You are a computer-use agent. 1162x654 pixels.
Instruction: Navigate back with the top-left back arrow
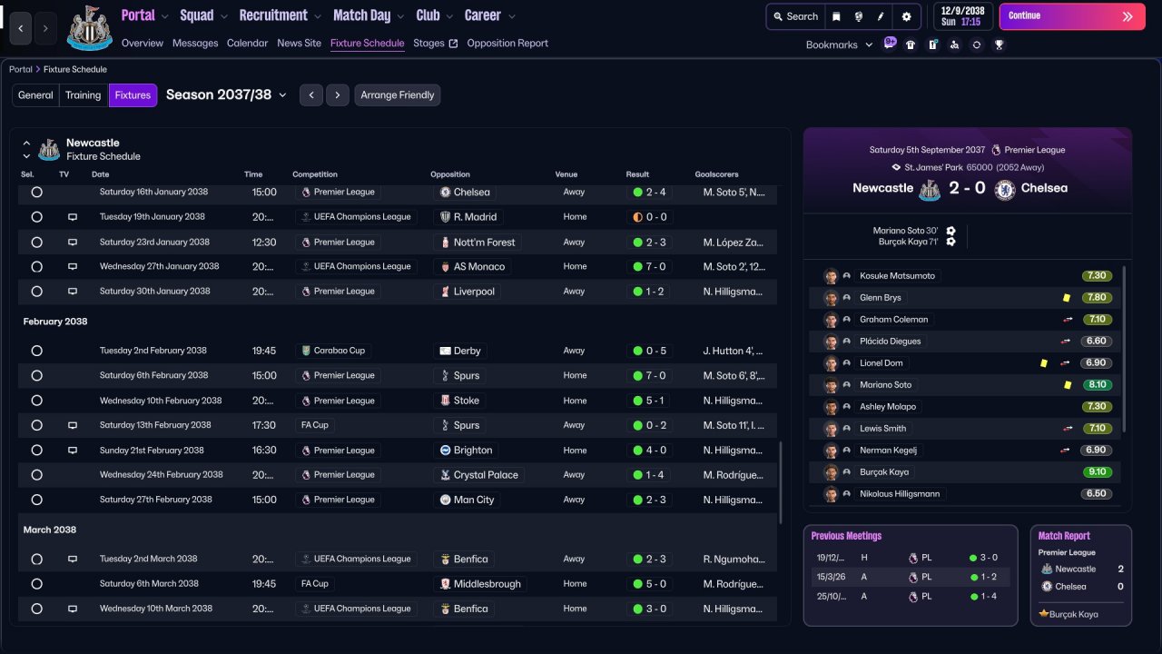pos(20,28)
